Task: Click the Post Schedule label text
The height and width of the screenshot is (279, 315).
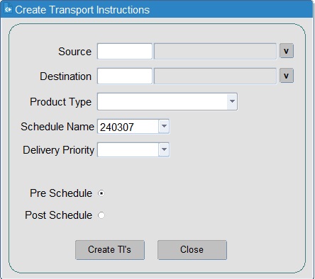Action: 59,215
